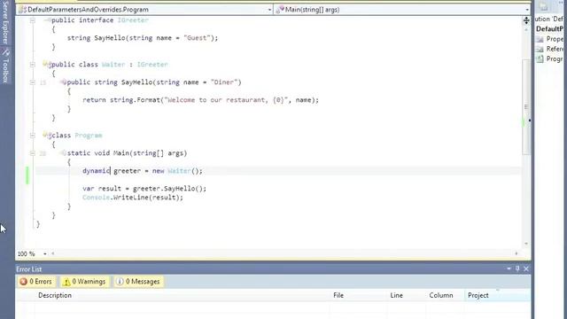The width and height of the screenshot is (567, 319).
Task: Collapse the Waiter class code block
Action: coord(33,65)
